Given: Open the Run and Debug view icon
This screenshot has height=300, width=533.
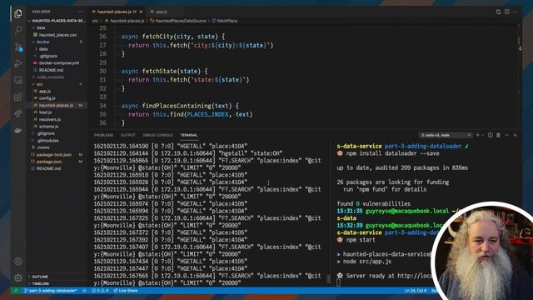Looking at the screenshot, I should coord(18,63).
